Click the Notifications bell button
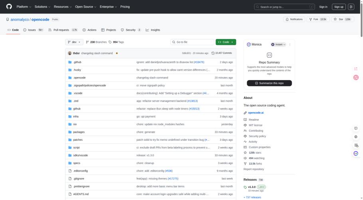This screenshot has height=200, width=363. point(294,19)
